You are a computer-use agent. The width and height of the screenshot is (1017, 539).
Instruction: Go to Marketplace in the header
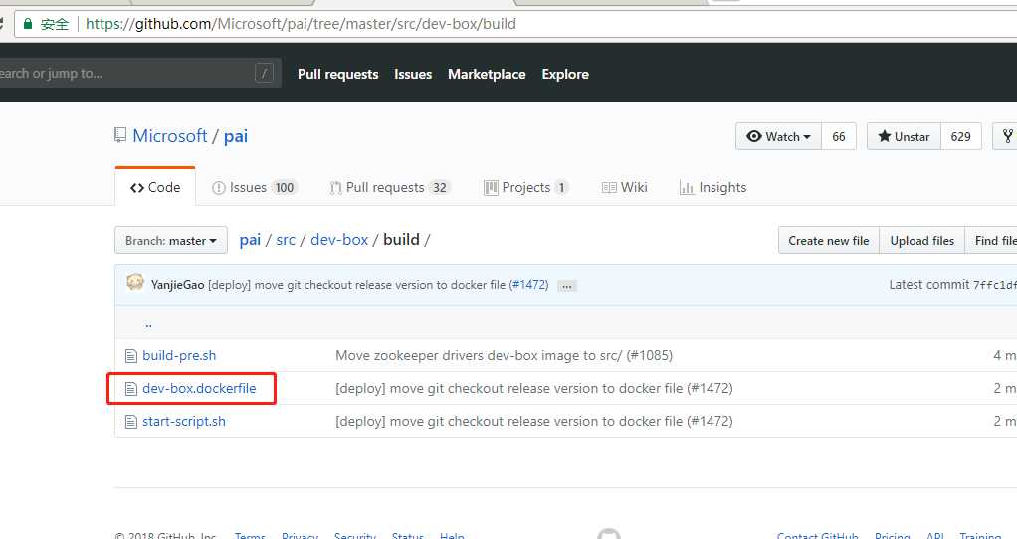click(487, 74)
